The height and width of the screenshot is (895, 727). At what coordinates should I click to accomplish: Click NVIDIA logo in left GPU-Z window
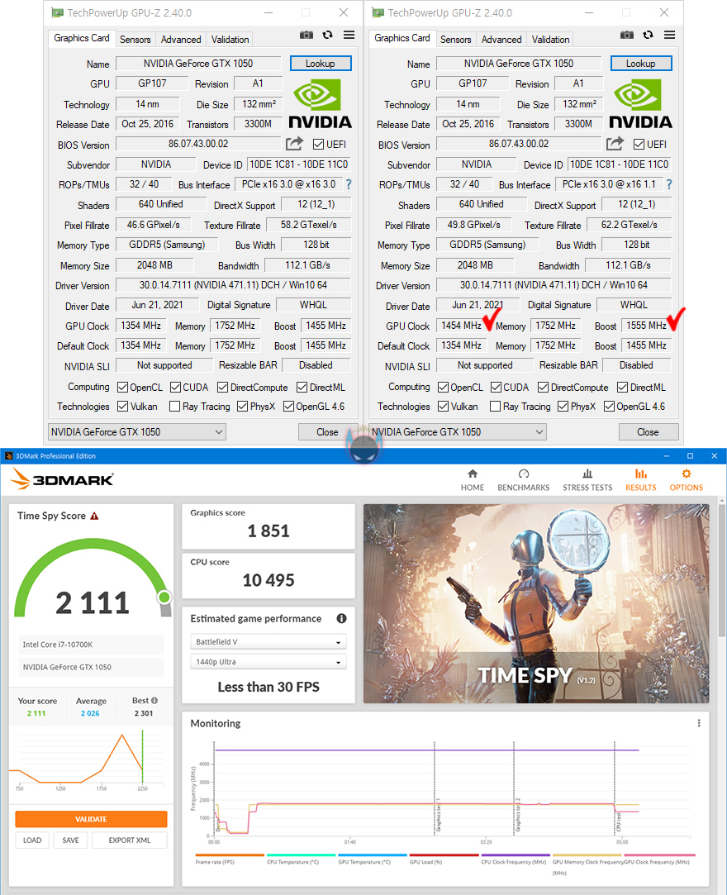(x=321, y=104)
